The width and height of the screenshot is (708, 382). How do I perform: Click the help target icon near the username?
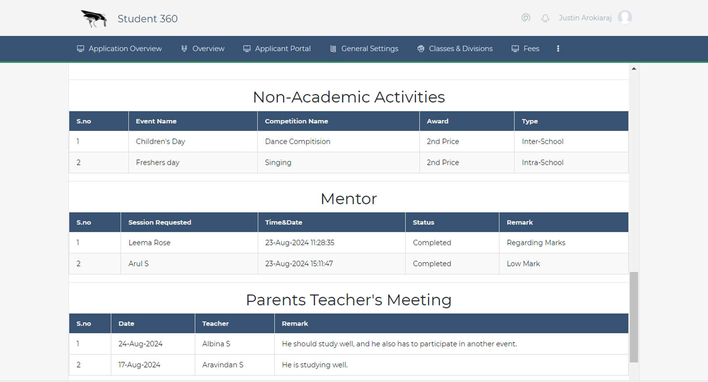(526, 18)
